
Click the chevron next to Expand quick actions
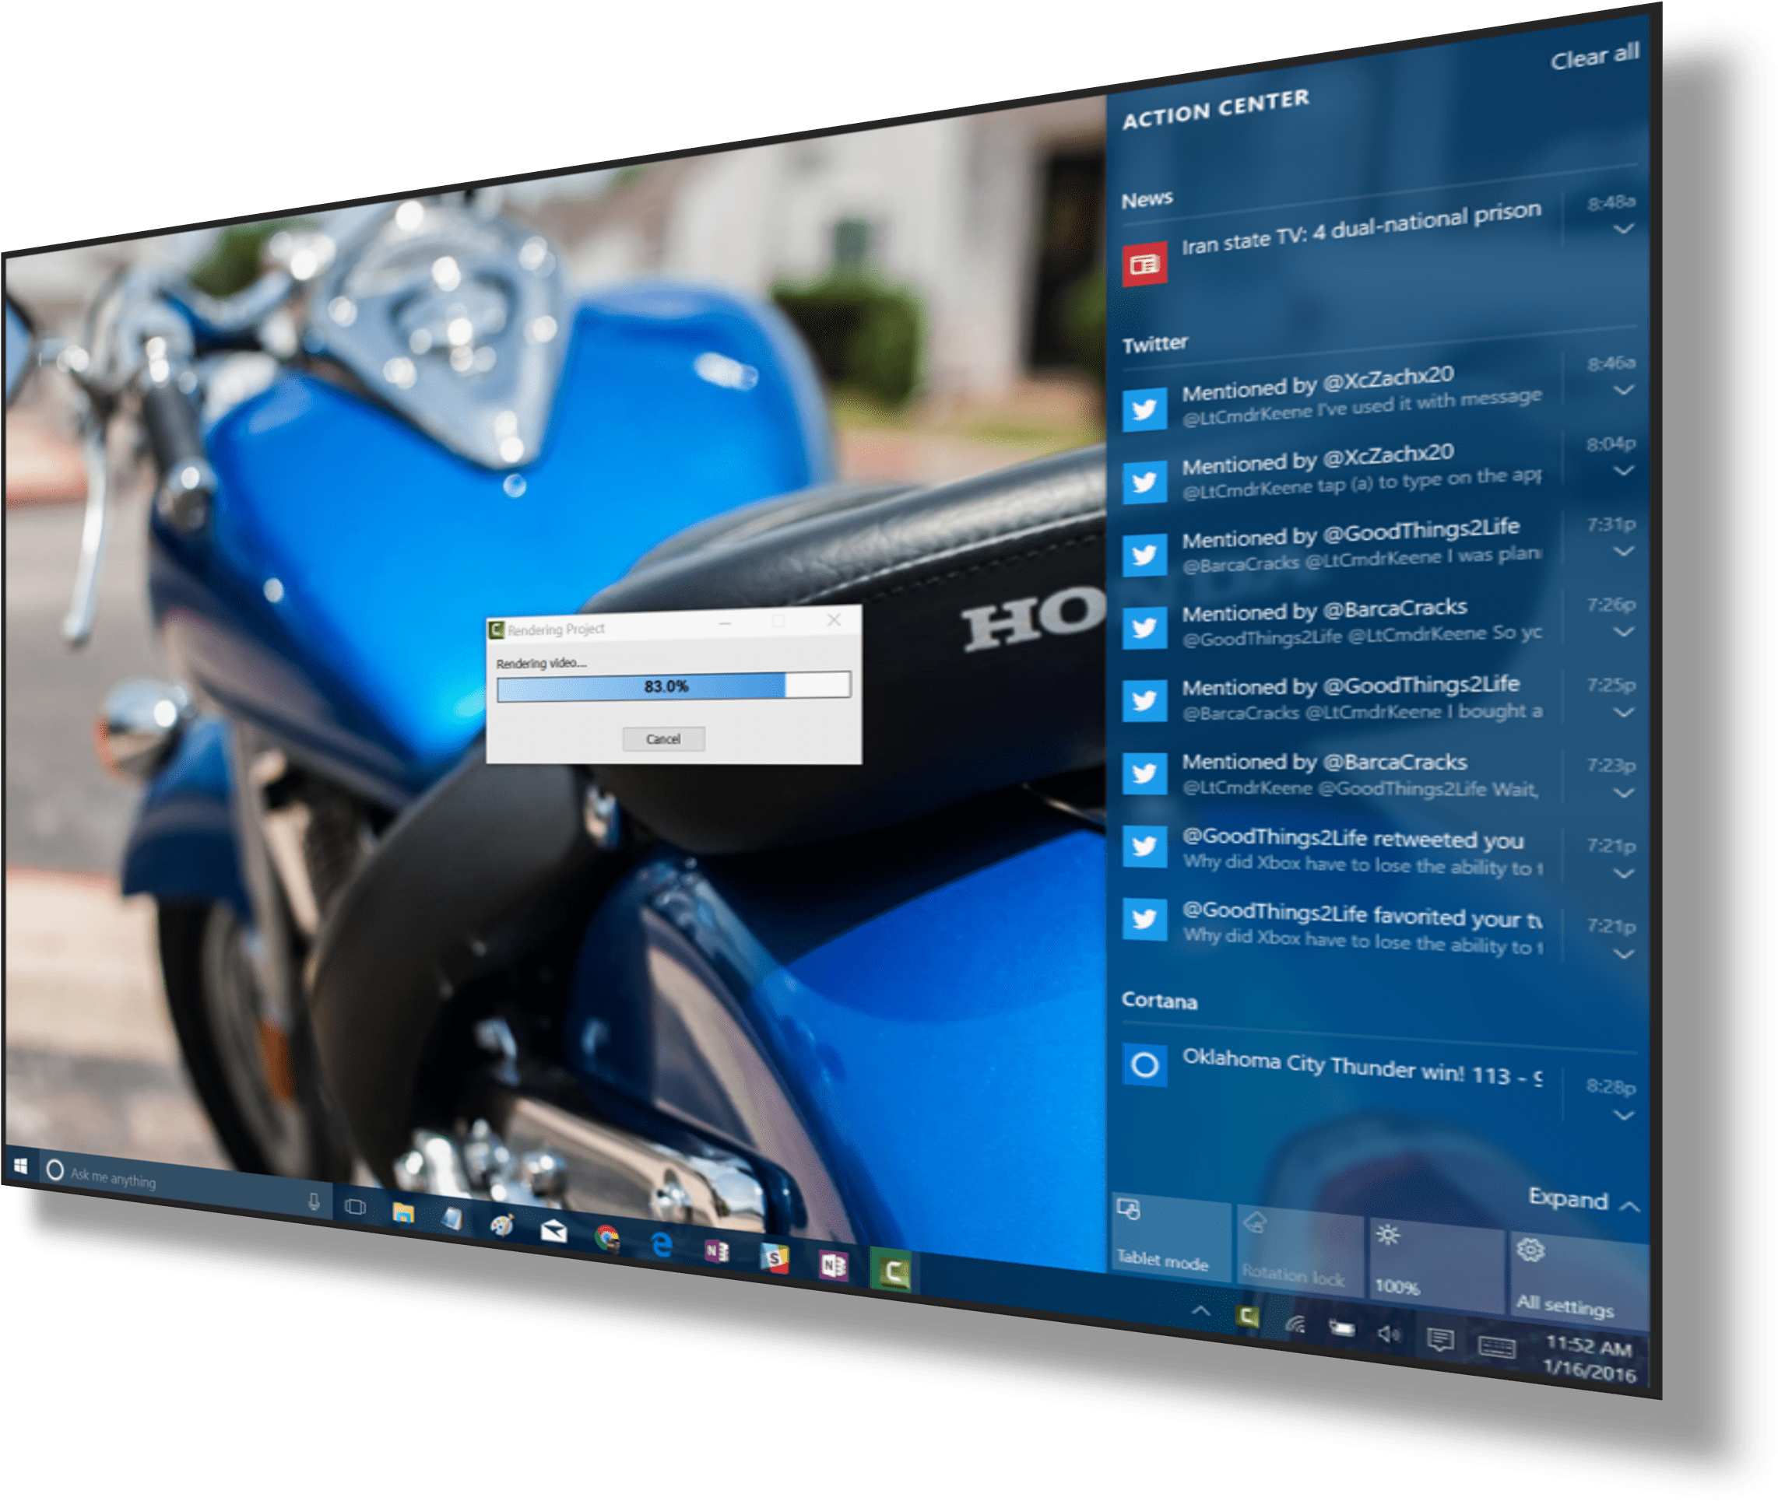point(1629,1207)
